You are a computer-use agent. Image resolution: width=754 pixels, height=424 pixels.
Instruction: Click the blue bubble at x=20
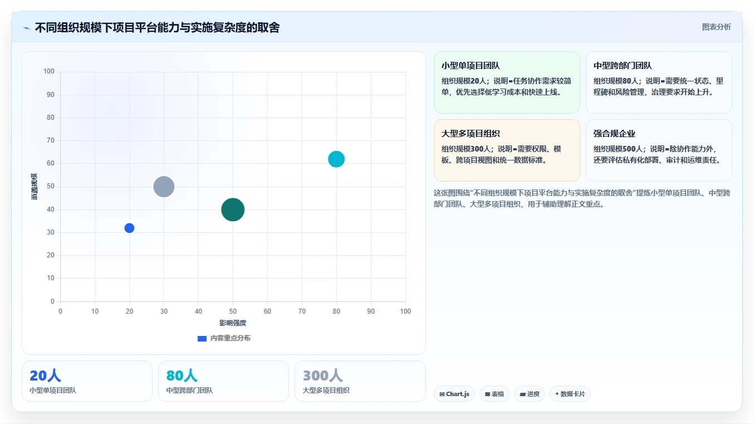pyautogui.click(x=129, y=228)
